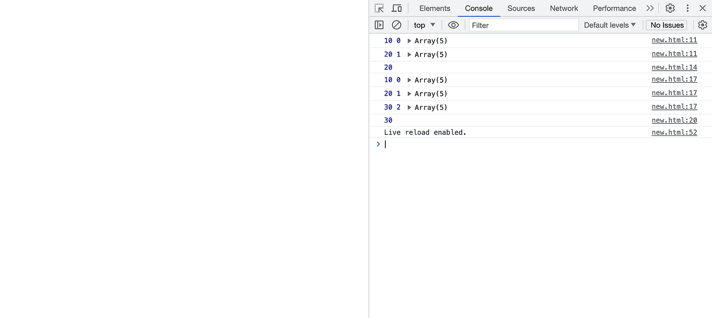Viewport: 712px width, 318px height.
Task: Open the three-dot DevTools menu
Action: click(688, 8)
